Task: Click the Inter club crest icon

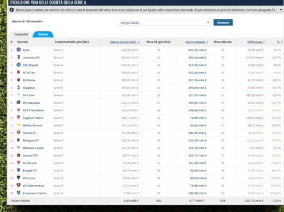Action: click(x=18, y=50)
